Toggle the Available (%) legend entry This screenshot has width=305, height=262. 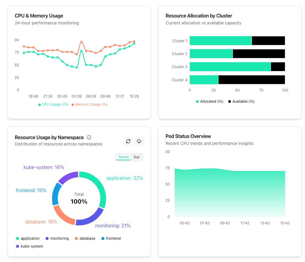coord(241,101)
